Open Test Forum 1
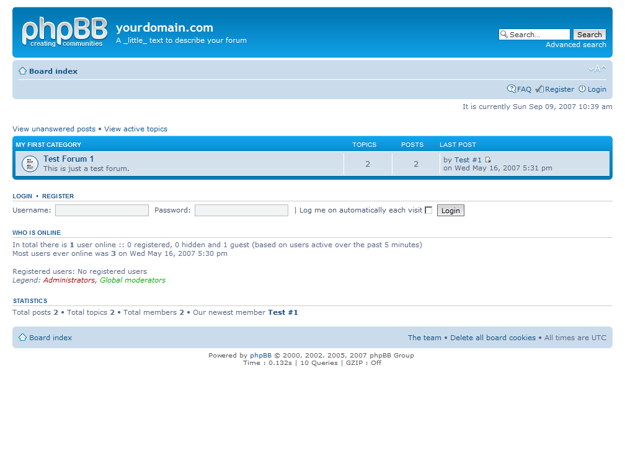This screenshot has width=625, height=461. [68, 159]
